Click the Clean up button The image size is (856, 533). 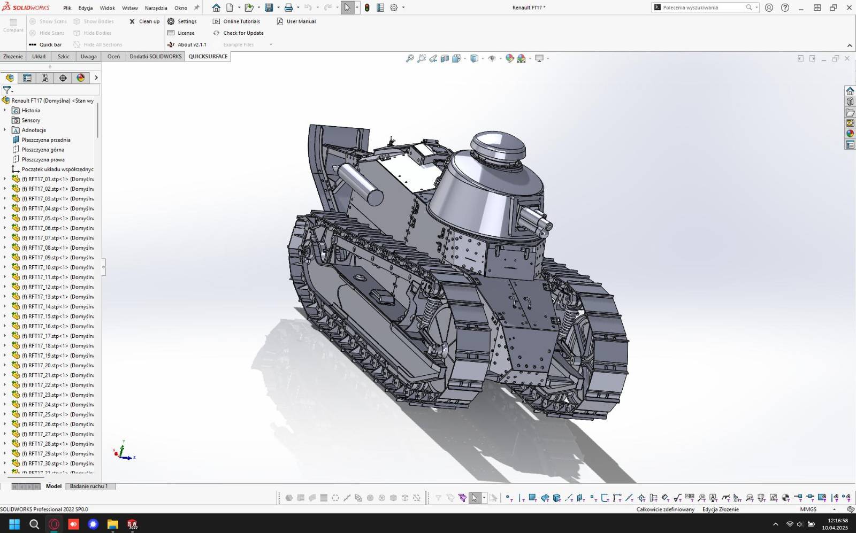click(x=144, y=21)
